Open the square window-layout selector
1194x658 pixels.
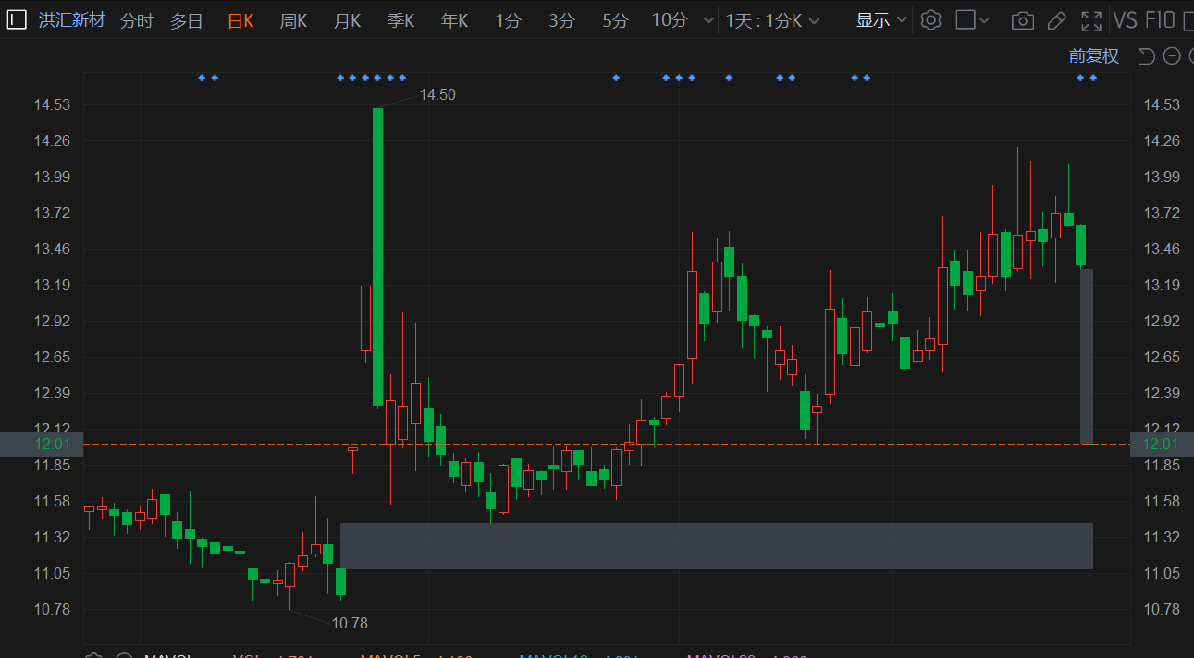pos(972,20)
